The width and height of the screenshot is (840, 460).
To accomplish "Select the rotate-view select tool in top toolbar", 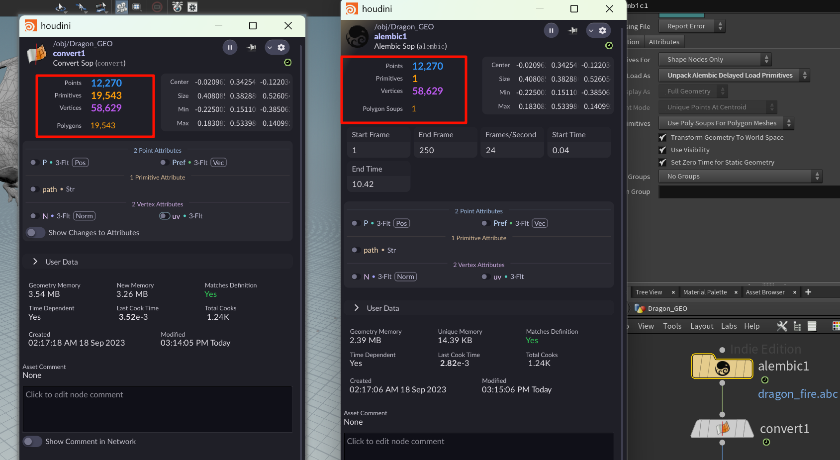I will coord(61,7).
